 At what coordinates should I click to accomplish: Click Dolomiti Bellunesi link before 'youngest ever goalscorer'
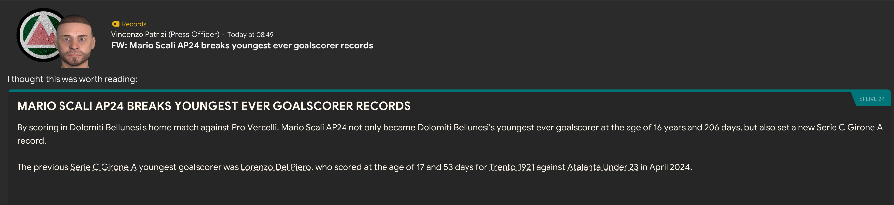click(453, 127)
